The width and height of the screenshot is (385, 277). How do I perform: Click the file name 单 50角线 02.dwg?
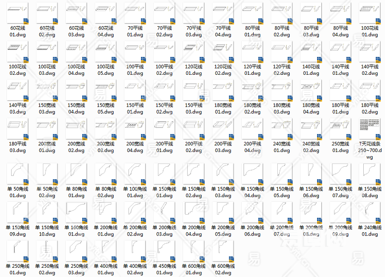coord(47,192)
